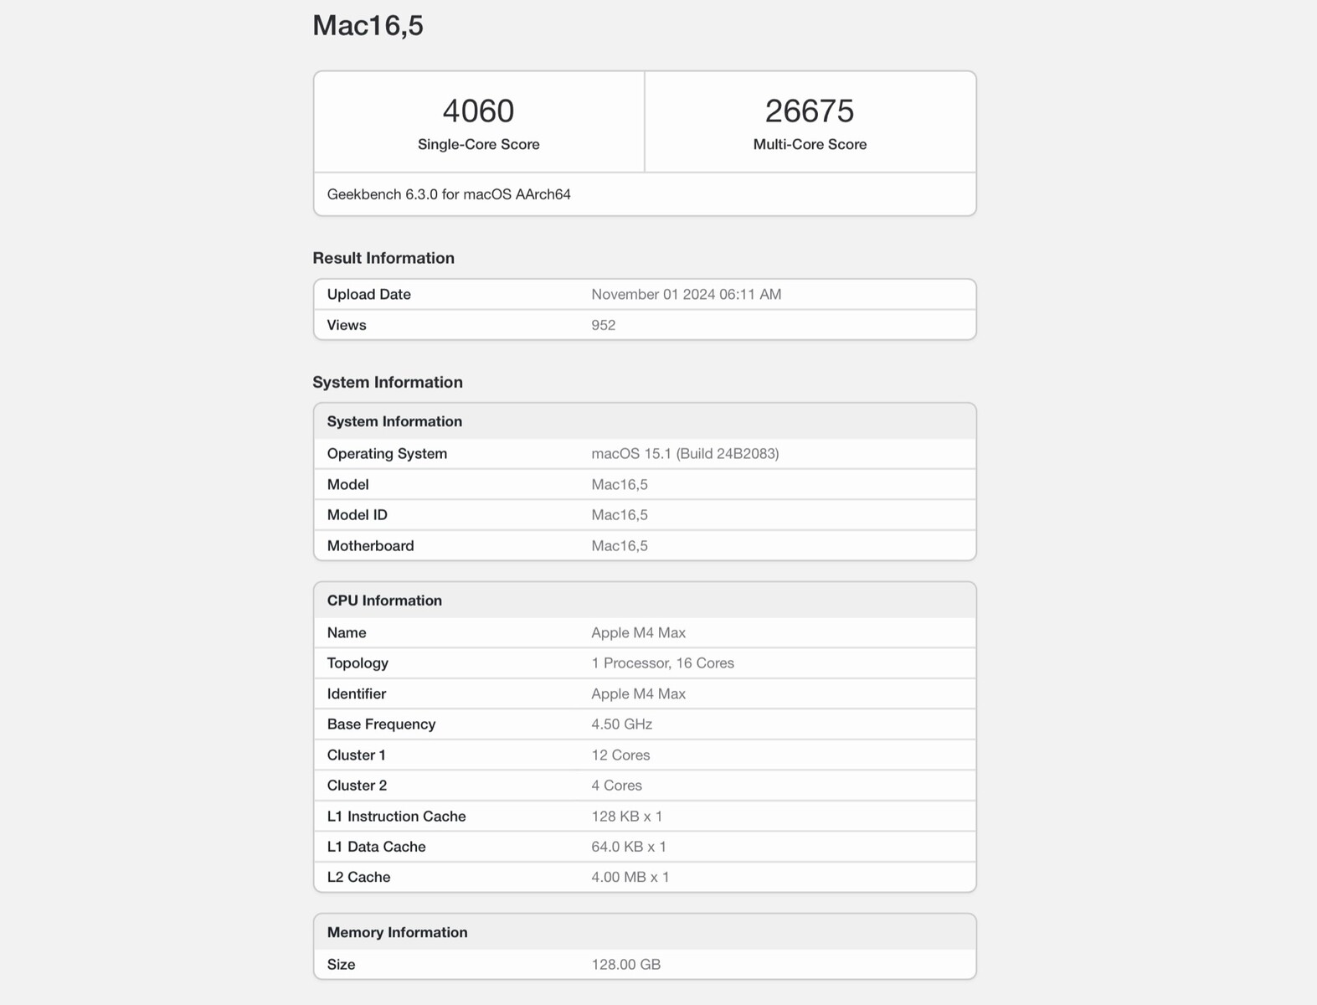Click the L1 Instruction Cache row label
The image size is (1317, 1005).
click(x=396, y=817)
